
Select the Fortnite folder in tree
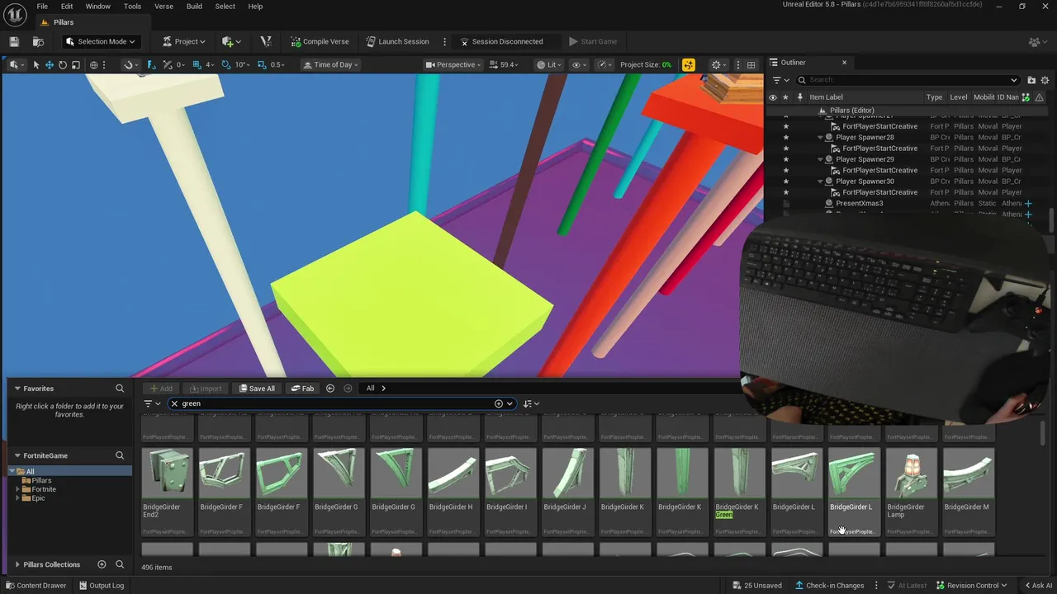44,489
